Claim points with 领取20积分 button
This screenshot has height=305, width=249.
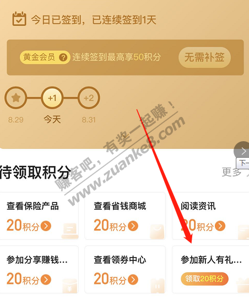(x=204, y=279)
